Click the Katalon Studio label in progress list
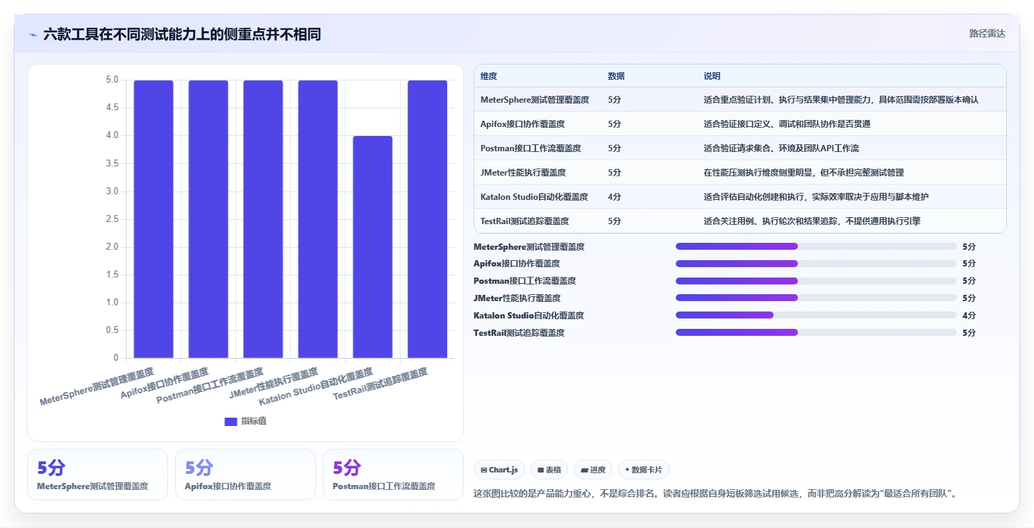 528,315
